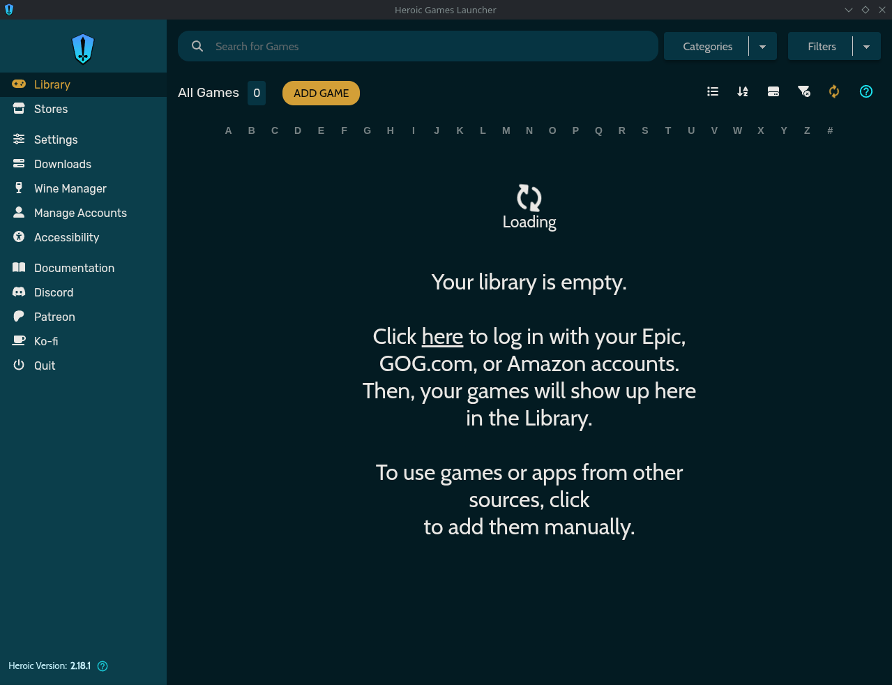Viewport: 892px width, 685px height.
Task: Quit Heroic from the sidebar
Action: pos(83,366)
